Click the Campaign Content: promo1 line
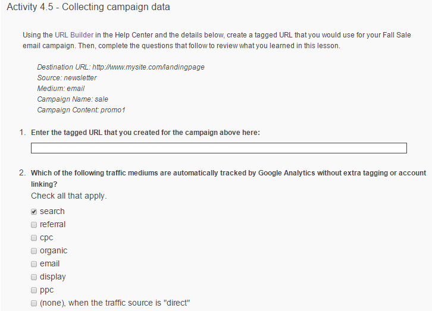 click(x=81, y=110)
